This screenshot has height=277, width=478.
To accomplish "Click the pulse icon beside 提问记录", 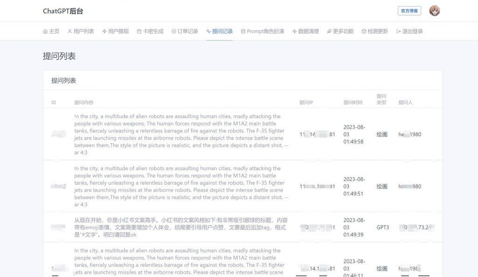I will 209,31.
